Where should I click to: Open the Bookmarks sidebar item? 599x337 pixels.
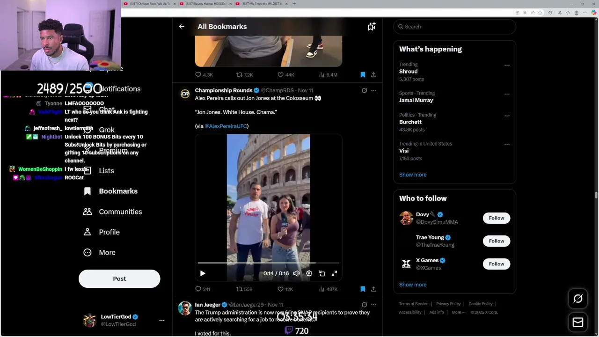(x=118, y=191)
